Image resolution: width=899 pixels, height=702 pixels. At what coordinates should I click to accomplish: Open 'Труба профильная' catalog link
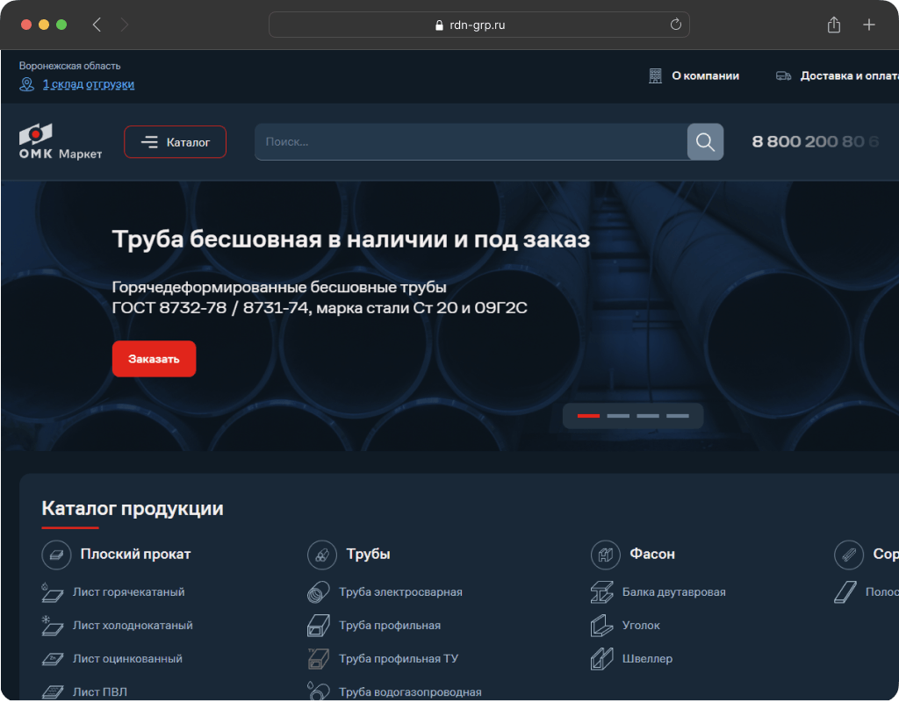tap(389, 625)
